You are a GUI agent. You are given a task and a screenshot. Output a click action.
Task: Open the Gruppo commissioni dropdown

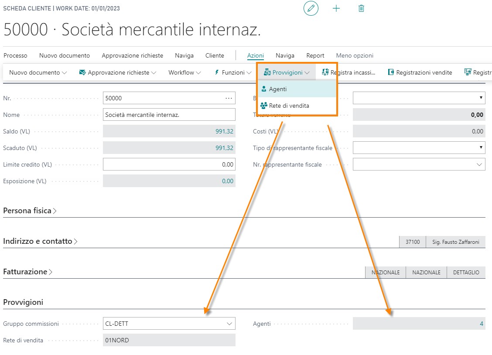tap(229, 324)
